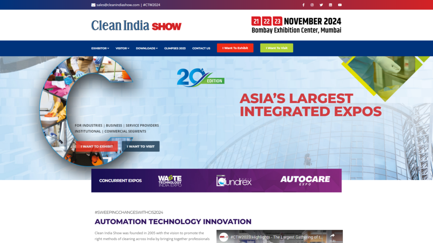The width and height of the screenshot is (433, 243).
Task: Open the Autocare Expo logo
Action: click(x=305, y=181)
